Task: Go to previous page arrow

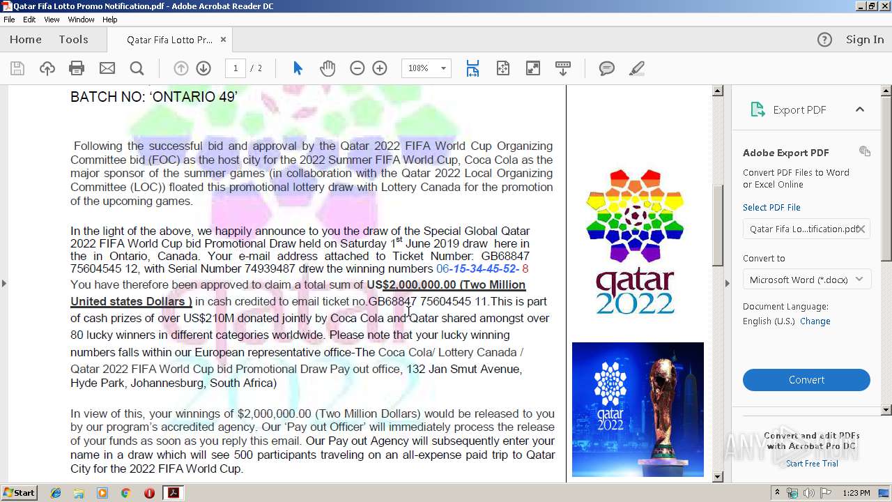Action: (181, 68)
